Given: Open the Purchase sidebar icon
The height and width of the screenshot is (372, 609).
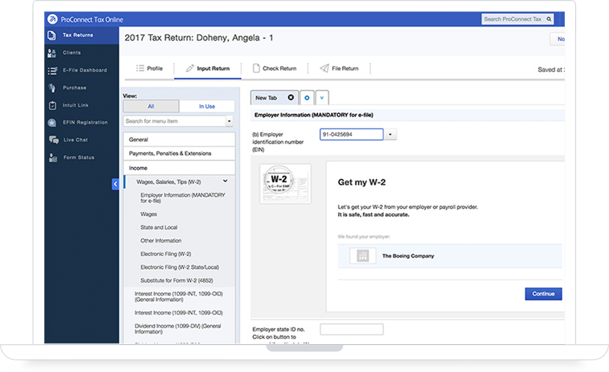Looking at the screenshot, I should pyautogui.click(x=52, y=88).
